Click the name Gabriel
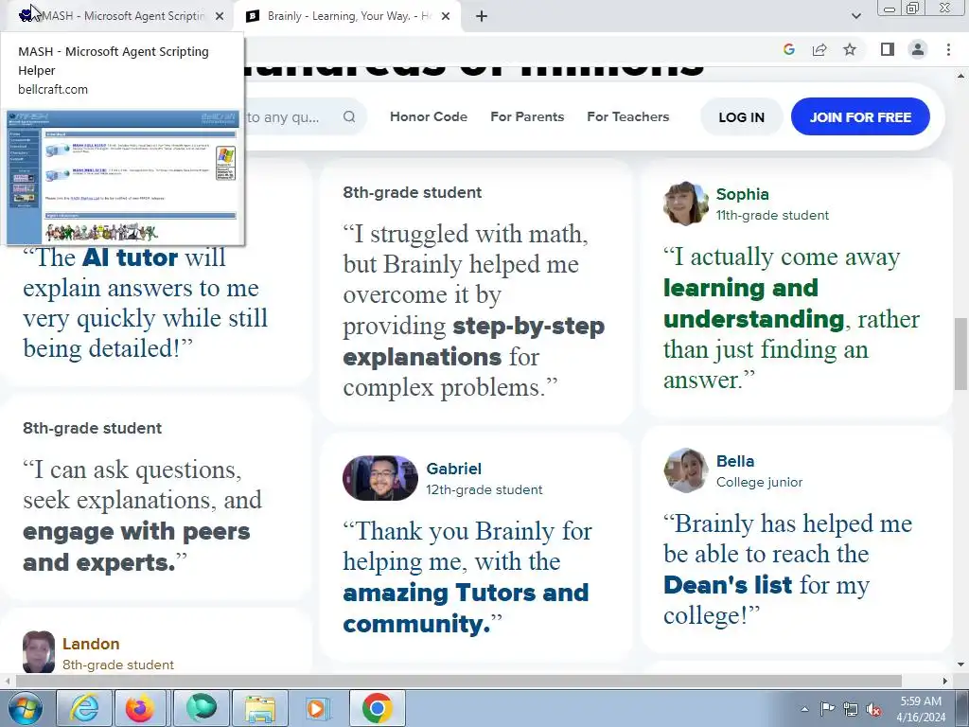 pos(453,469)
